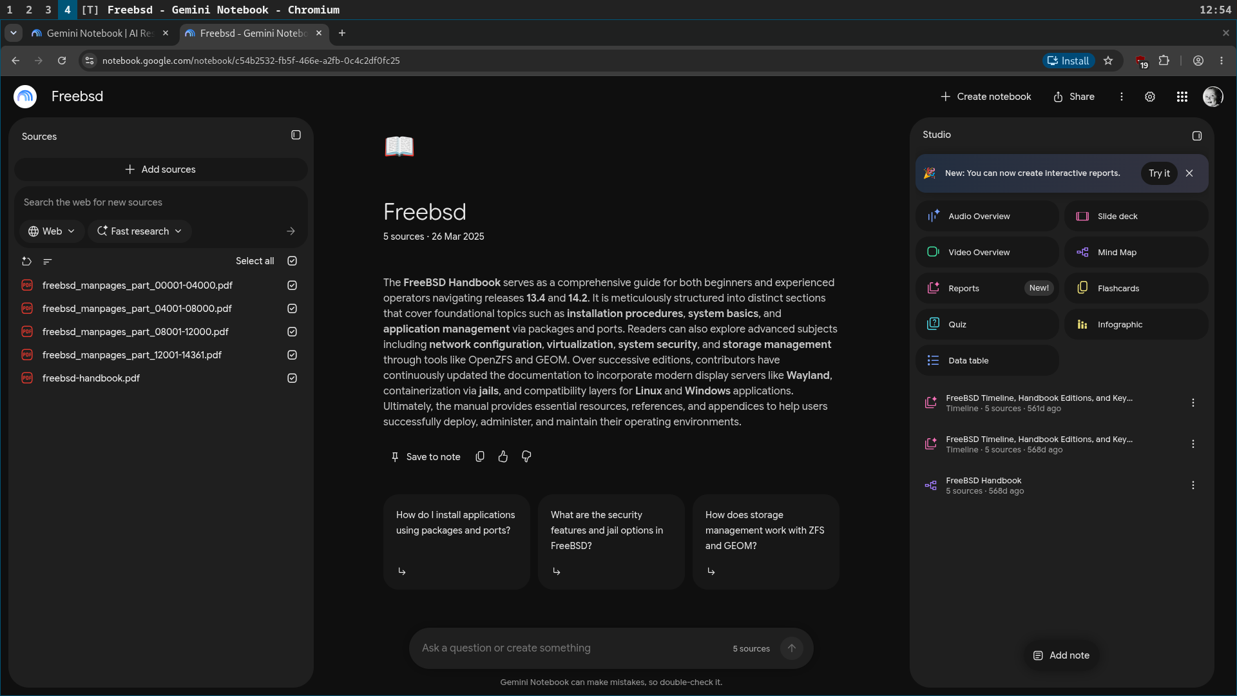Open the Web source type dropdown
Viewport: 1237px width, 696px height.
[52, 231]
